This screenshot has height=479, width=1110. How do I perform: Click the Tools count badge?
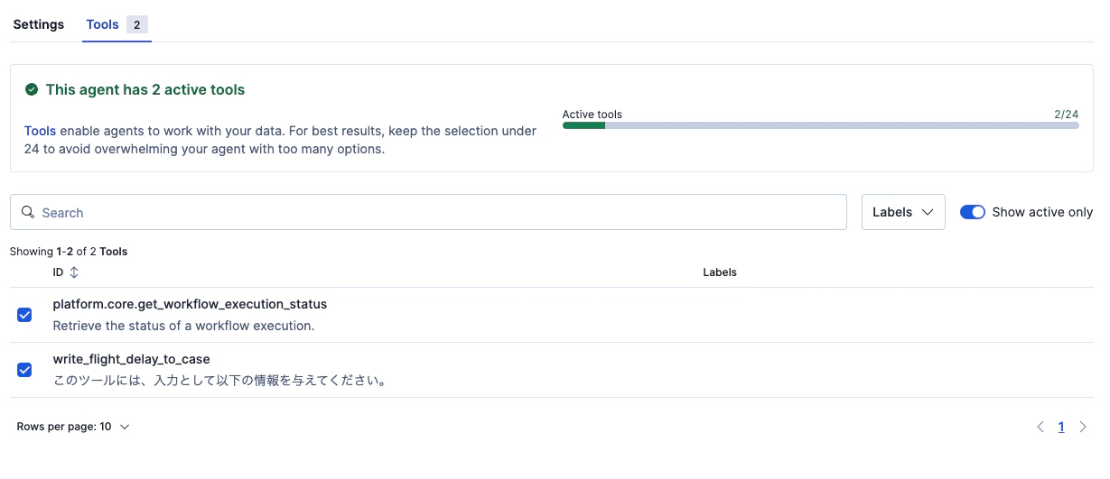[x=137, y=24]
